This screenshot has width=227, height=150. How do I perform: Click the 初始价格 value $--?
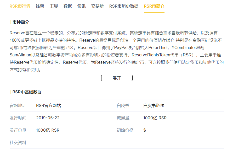(x=146, y=130)
